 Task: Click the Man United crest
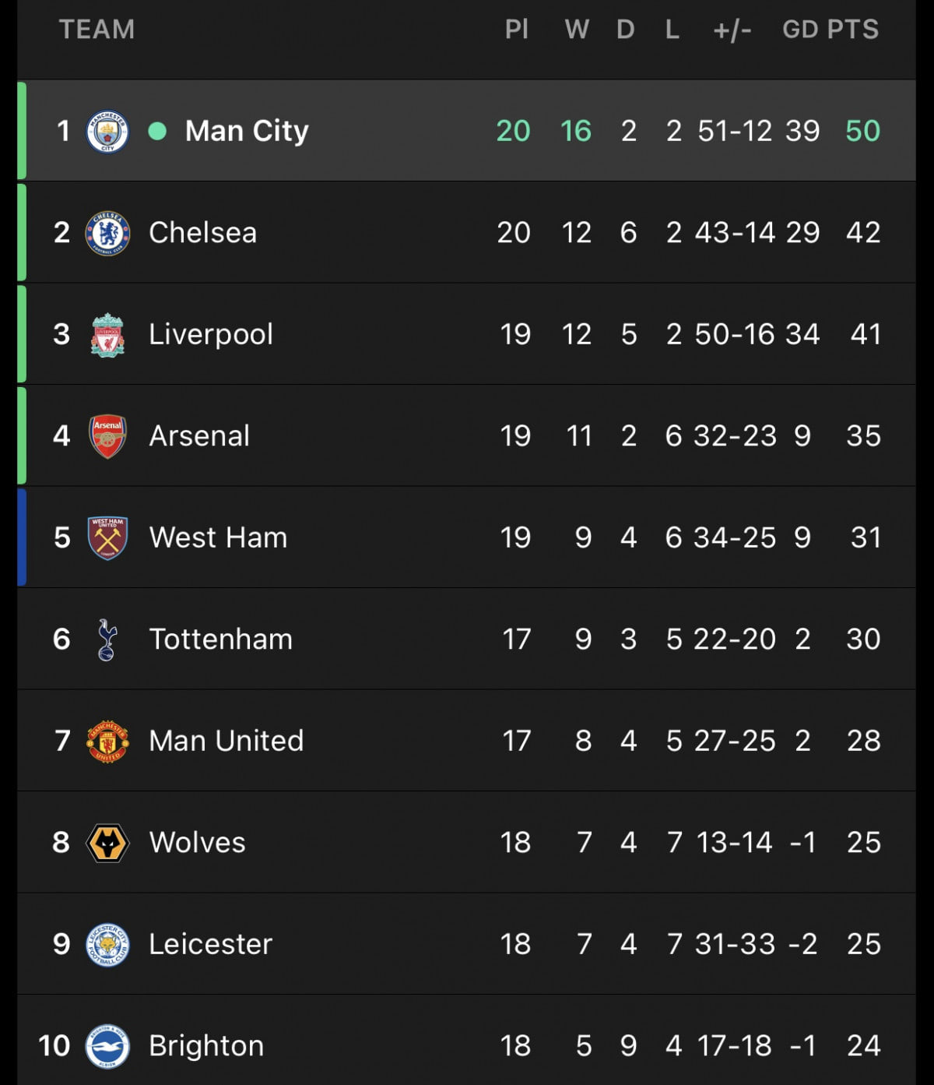[x=107, y=741]
